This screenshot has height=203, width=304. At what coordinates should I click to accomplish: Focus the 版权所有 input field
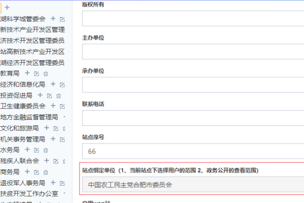click(x=193, y=19)
